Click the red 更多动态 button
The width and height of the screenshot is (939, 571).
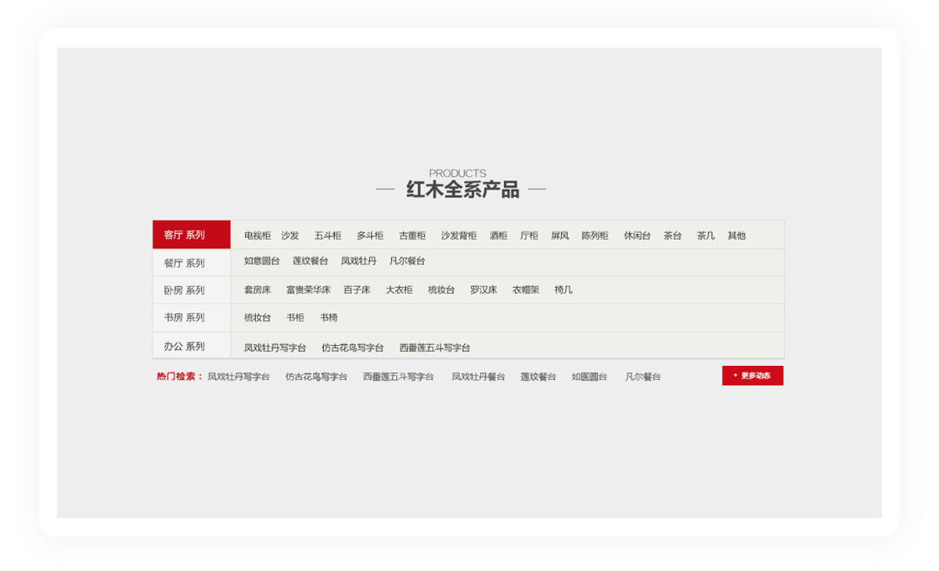753,375
